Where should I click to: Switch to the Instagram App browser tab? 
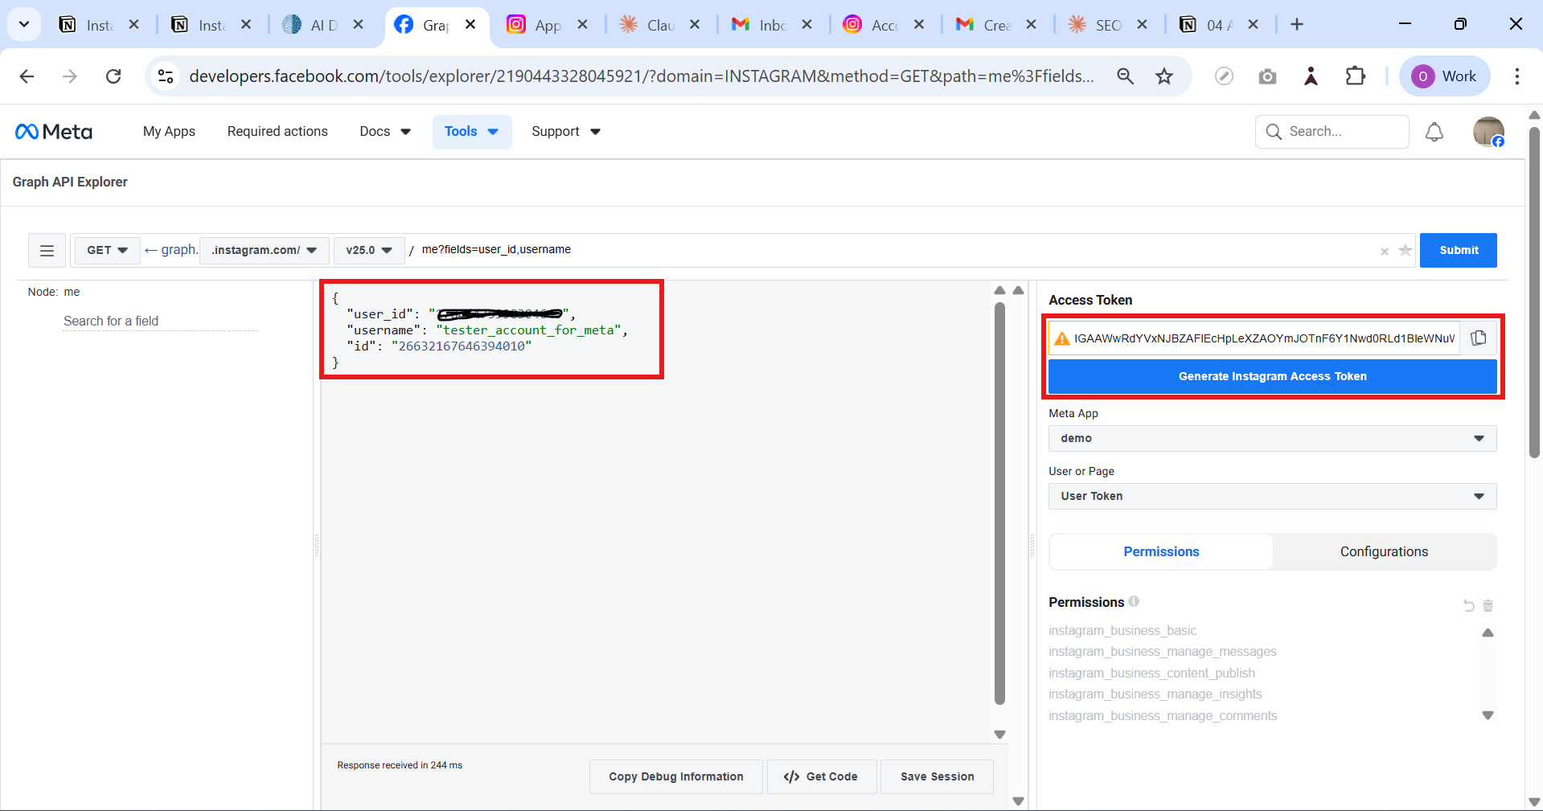[x=548, y=25]
